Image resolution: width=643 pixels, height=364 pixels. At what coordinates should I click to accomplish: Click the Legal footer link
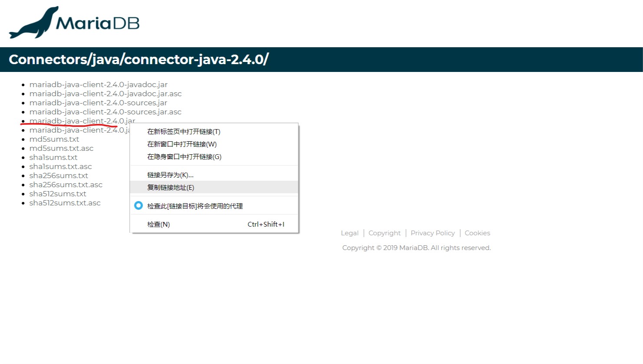pyautogui.click(x=349, y=233)
